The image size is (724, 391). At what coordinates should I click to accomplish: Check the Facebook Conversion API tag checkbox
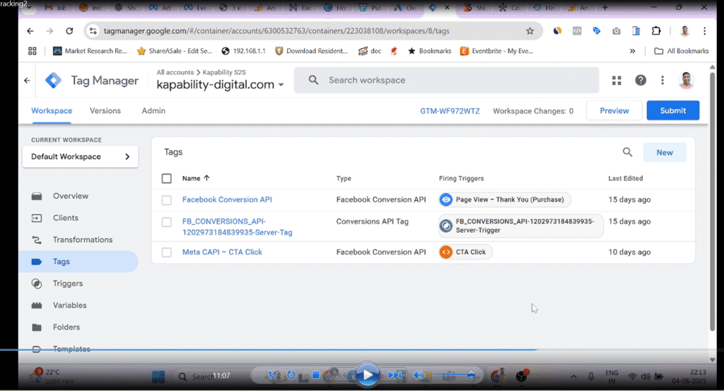pos(167,200)
